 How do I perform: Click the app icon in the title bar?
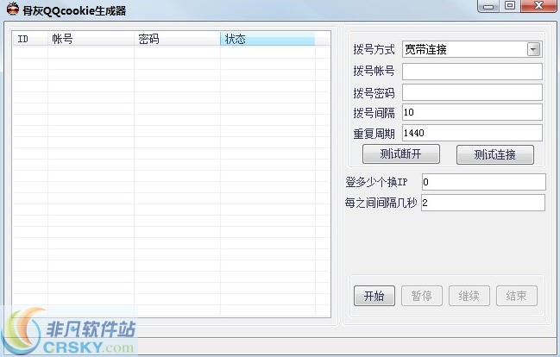tap(13, 9)
